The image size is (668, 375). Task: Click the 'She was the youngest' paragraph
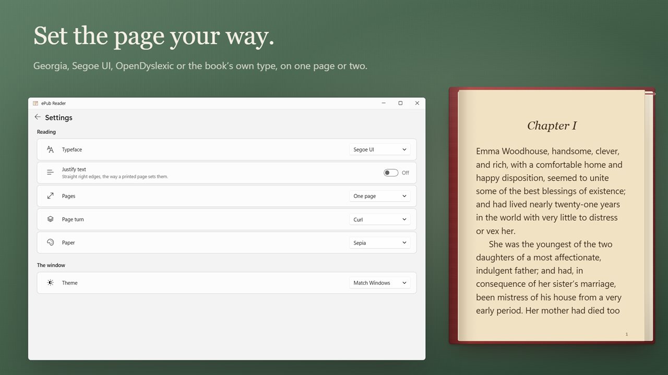pyautogui.click(x=548, y=278)
